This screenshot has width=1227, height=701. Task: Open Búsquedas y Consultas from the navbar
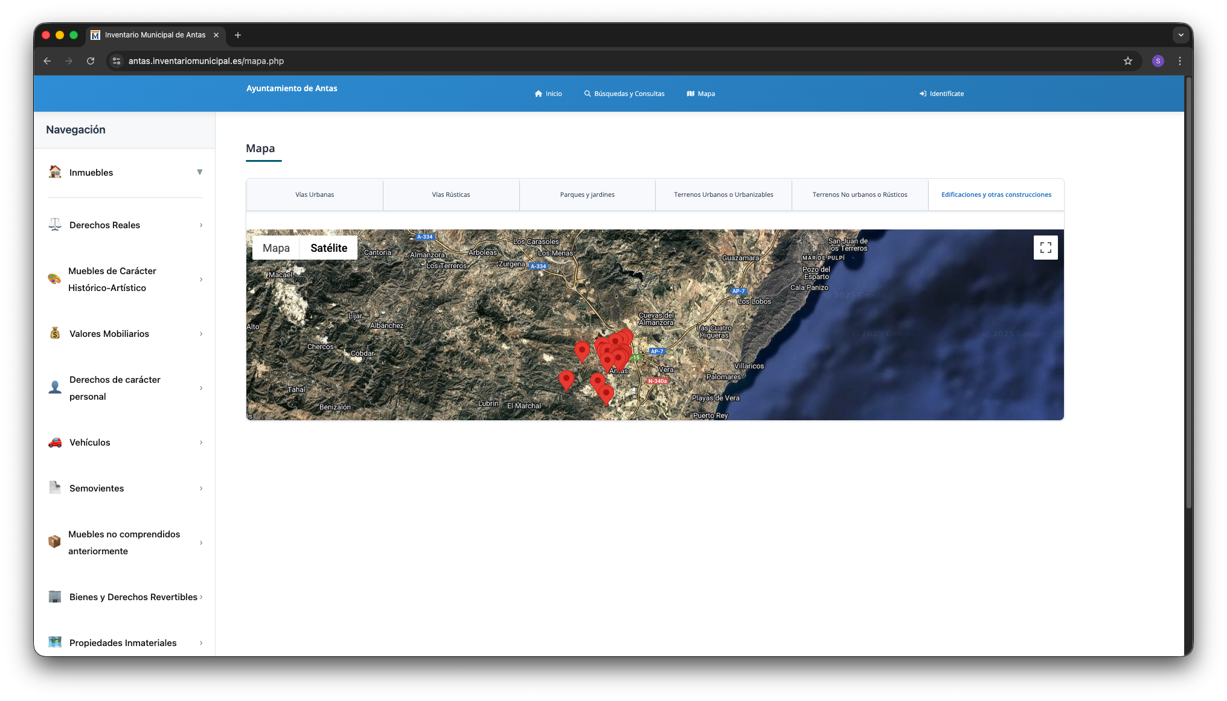pos(629,94)
